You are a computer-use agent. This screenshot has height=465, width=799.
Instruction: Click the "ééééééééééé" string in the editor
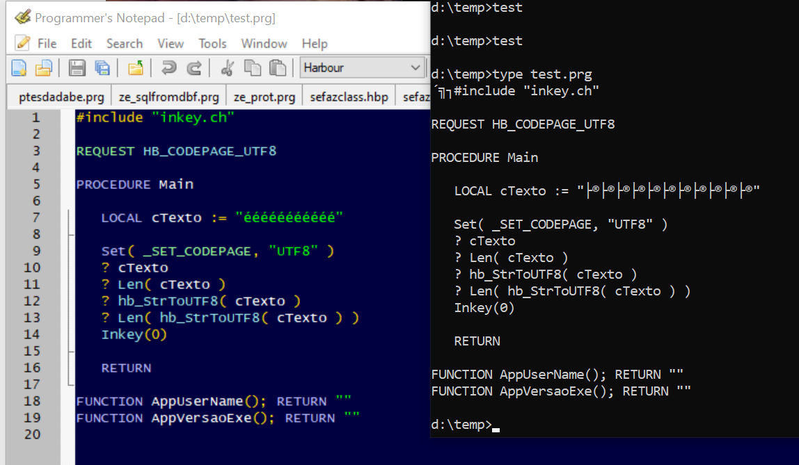289,218
